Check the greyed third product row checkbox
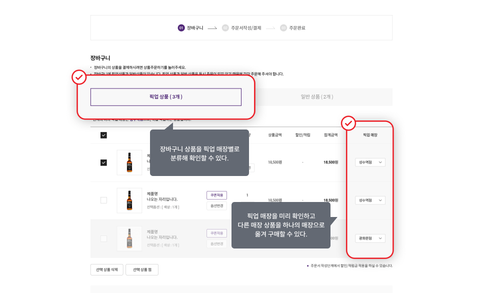The height and width of the screenshot is (293, 483). 103,238
